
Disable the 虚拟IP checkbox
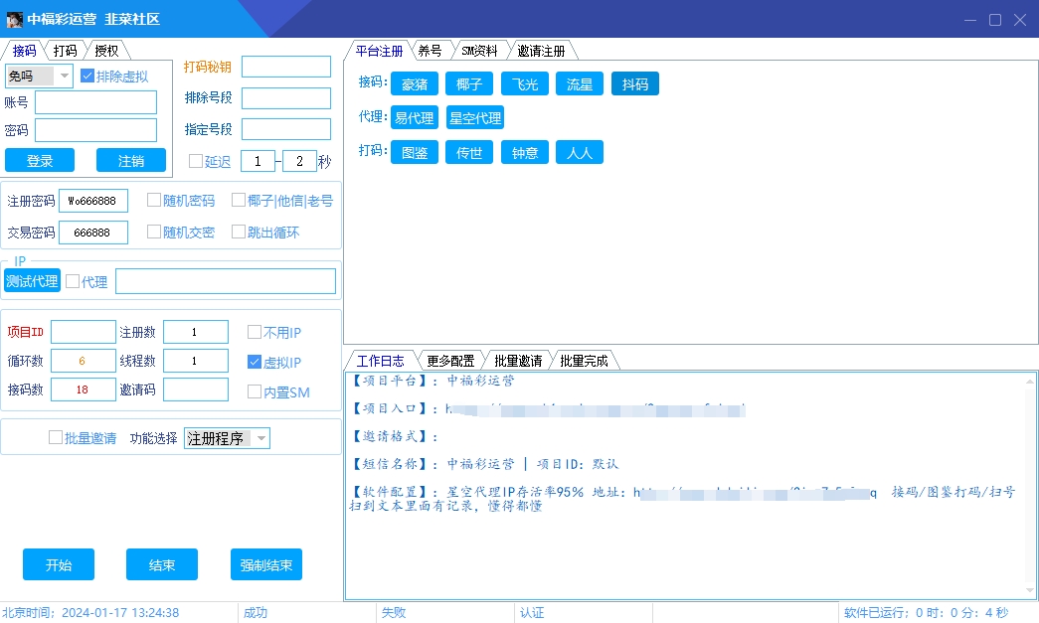[255, 363]
